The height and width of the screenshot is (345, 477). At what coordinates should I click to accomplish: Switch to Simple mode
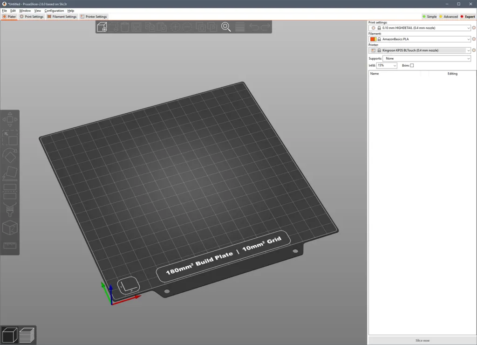coord(429,17)
